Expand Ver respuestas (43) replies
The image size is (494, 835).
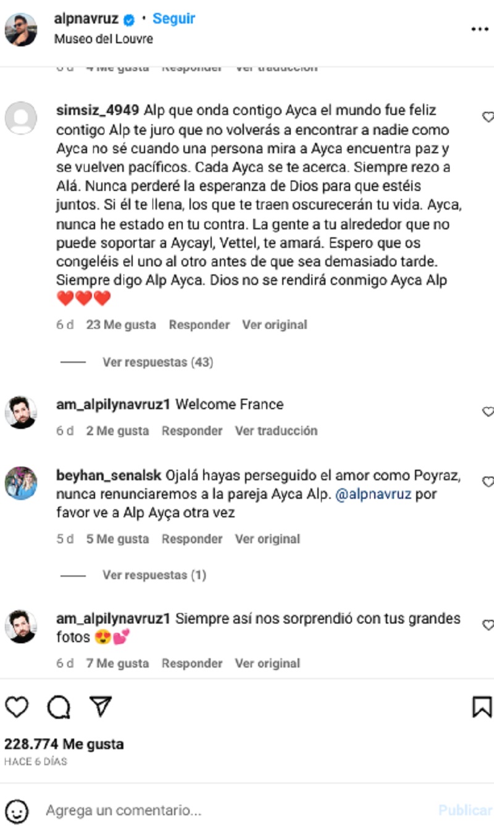(157, 362)
